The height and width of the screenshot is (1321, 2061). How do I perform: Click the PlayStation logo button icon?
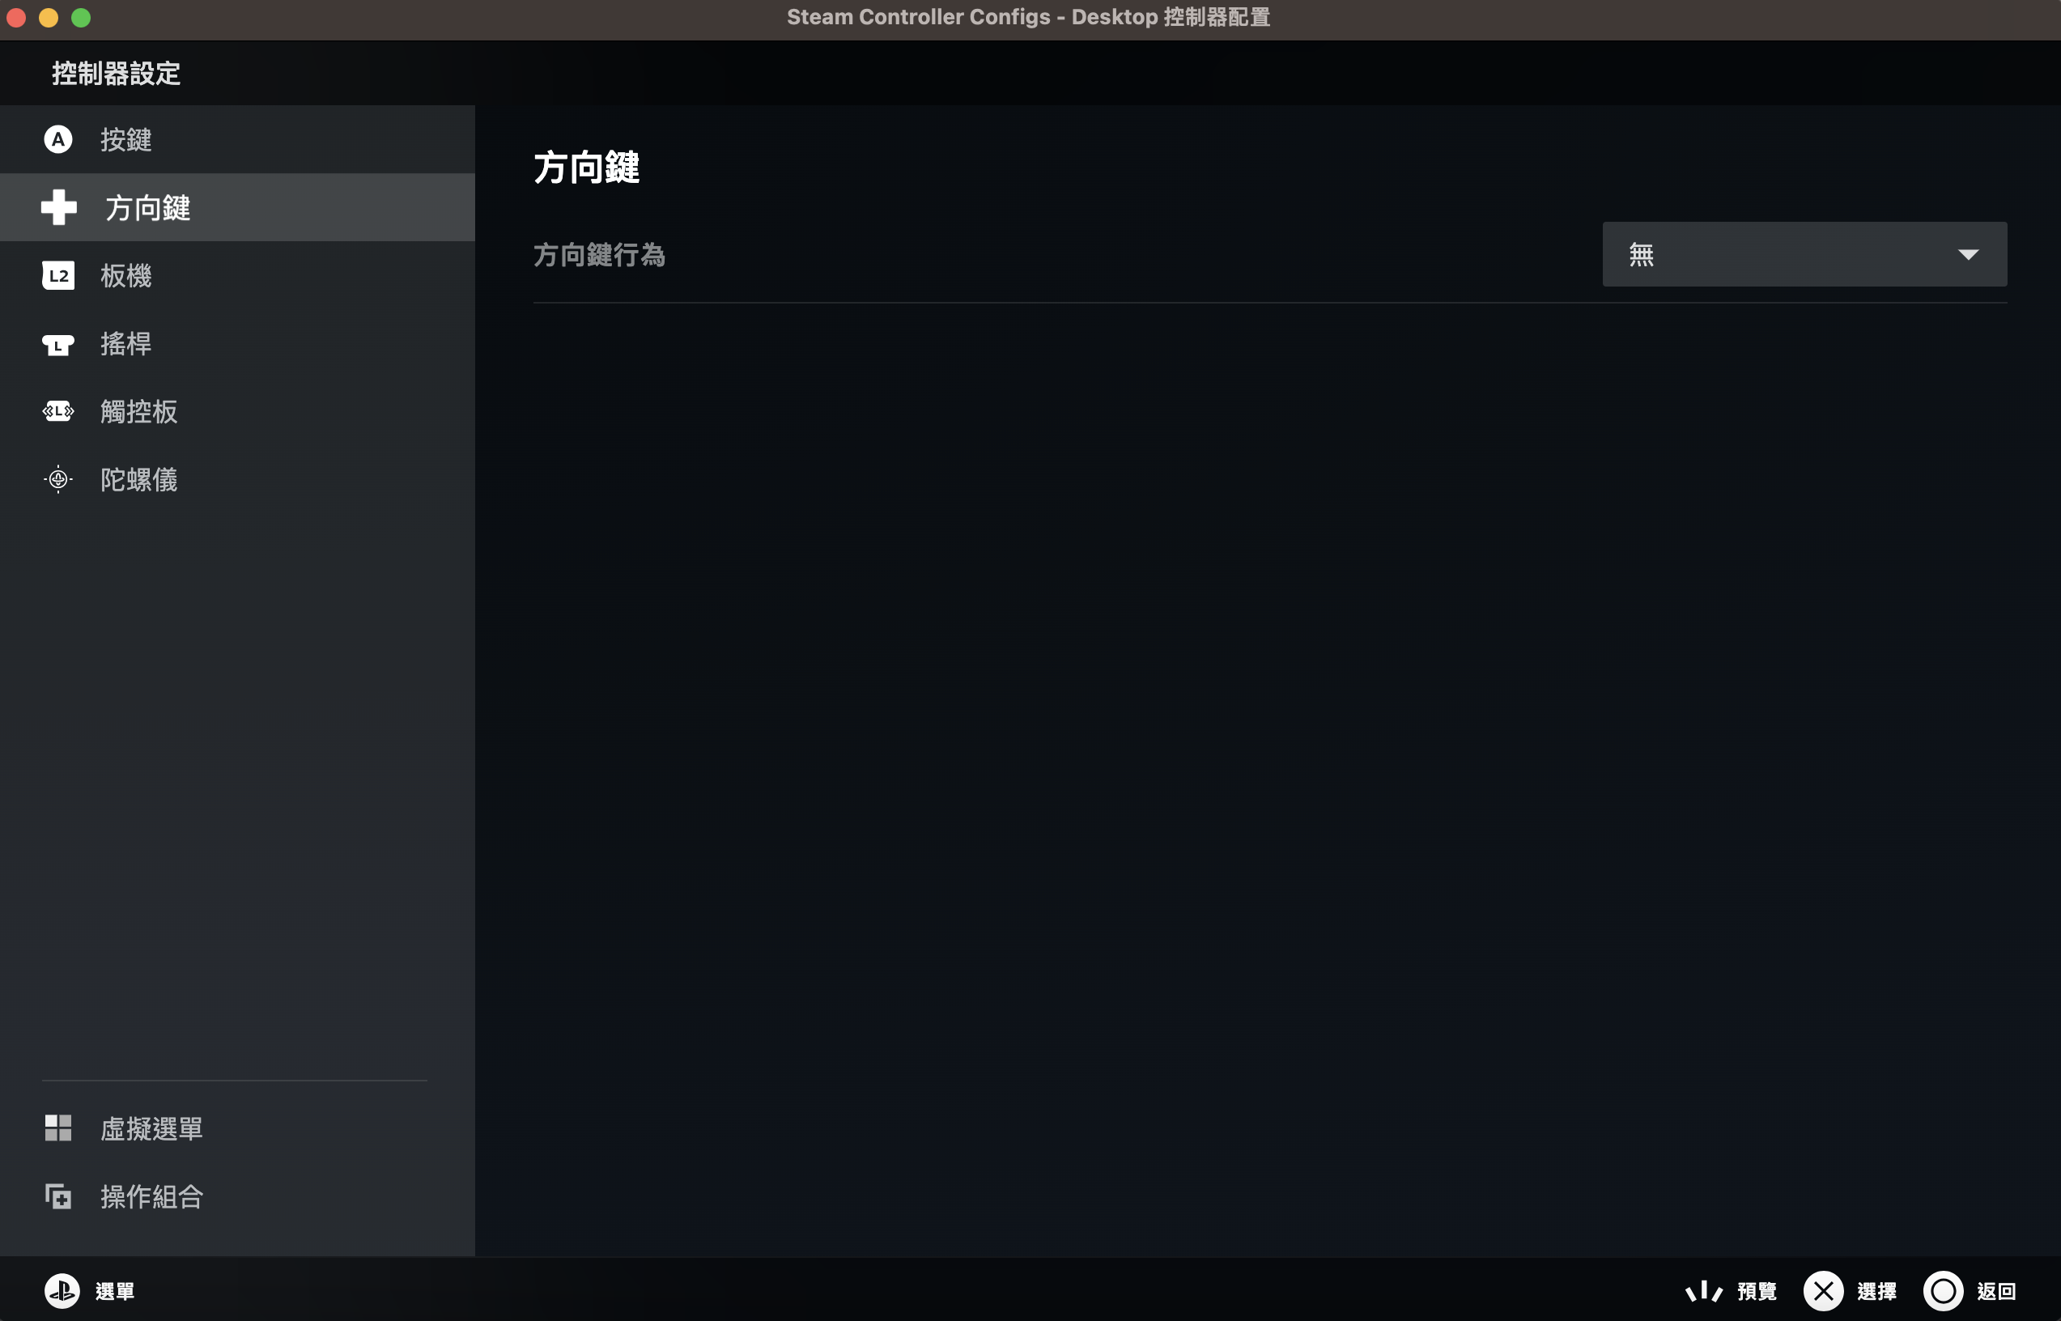pos(62,1291)
